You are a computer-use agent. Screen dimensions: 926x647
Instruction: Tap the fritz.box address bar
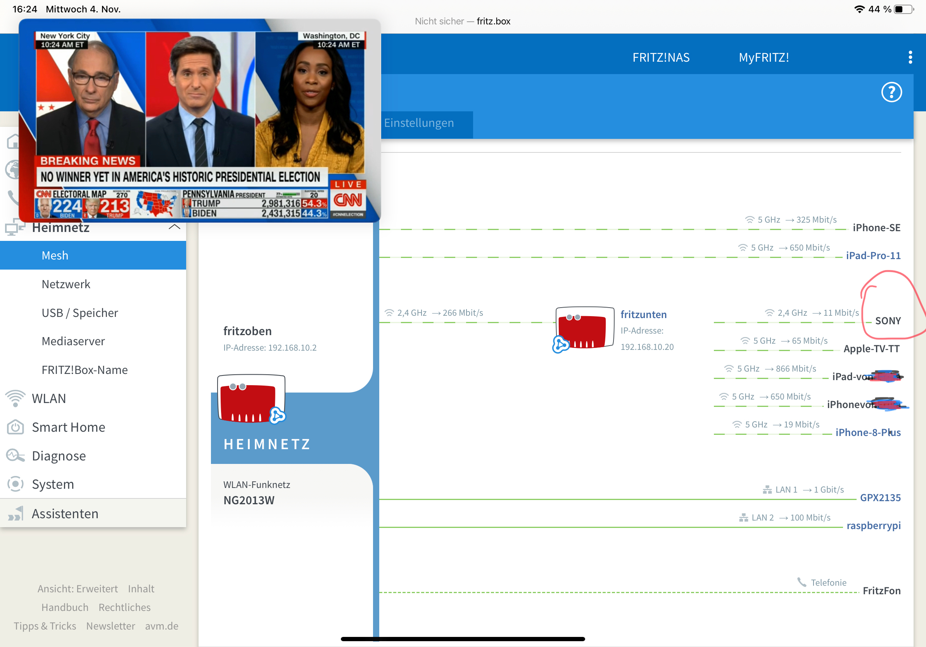point(463,21)
